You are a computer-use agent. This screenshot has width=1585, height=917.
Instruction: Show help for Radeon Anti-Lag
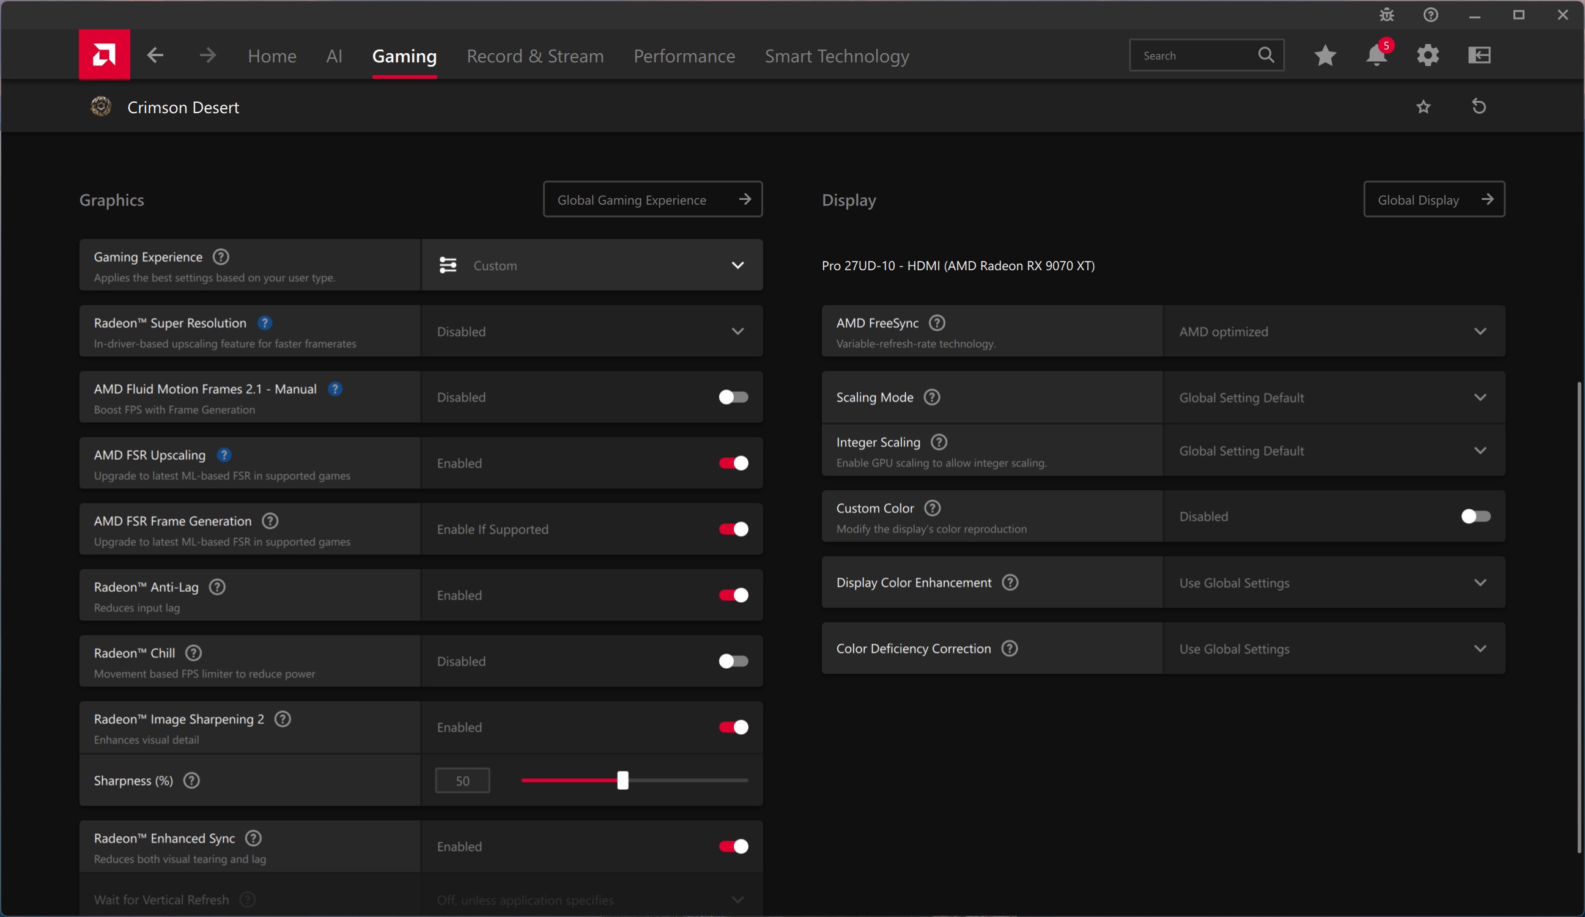(x=217, y=587)
